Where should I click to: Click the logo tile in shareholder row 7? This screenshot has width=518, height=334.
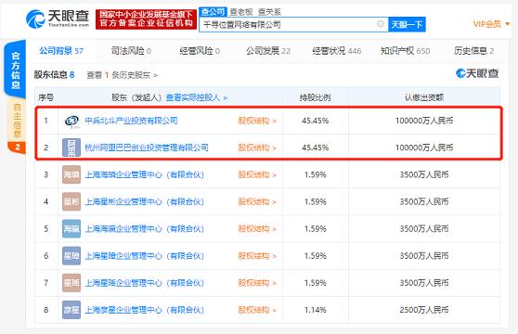71,283
